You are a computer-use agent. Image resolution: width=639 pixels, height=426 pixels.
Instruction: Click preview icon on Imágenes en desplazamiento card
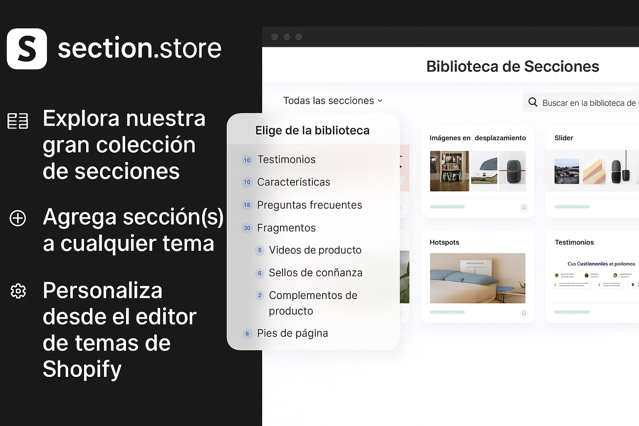[x=524, y=207]
